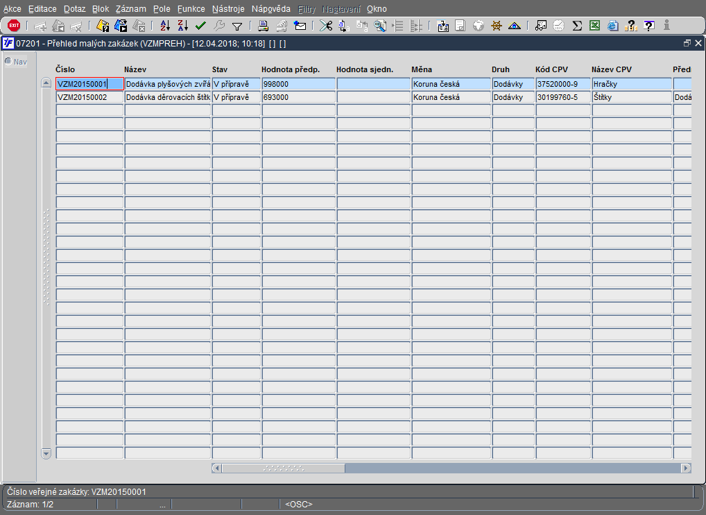This screenshot has width=706, height=515.
Task: Click the 'V přípravě' status of VZM20150001
Action: (x=236, y=84)
